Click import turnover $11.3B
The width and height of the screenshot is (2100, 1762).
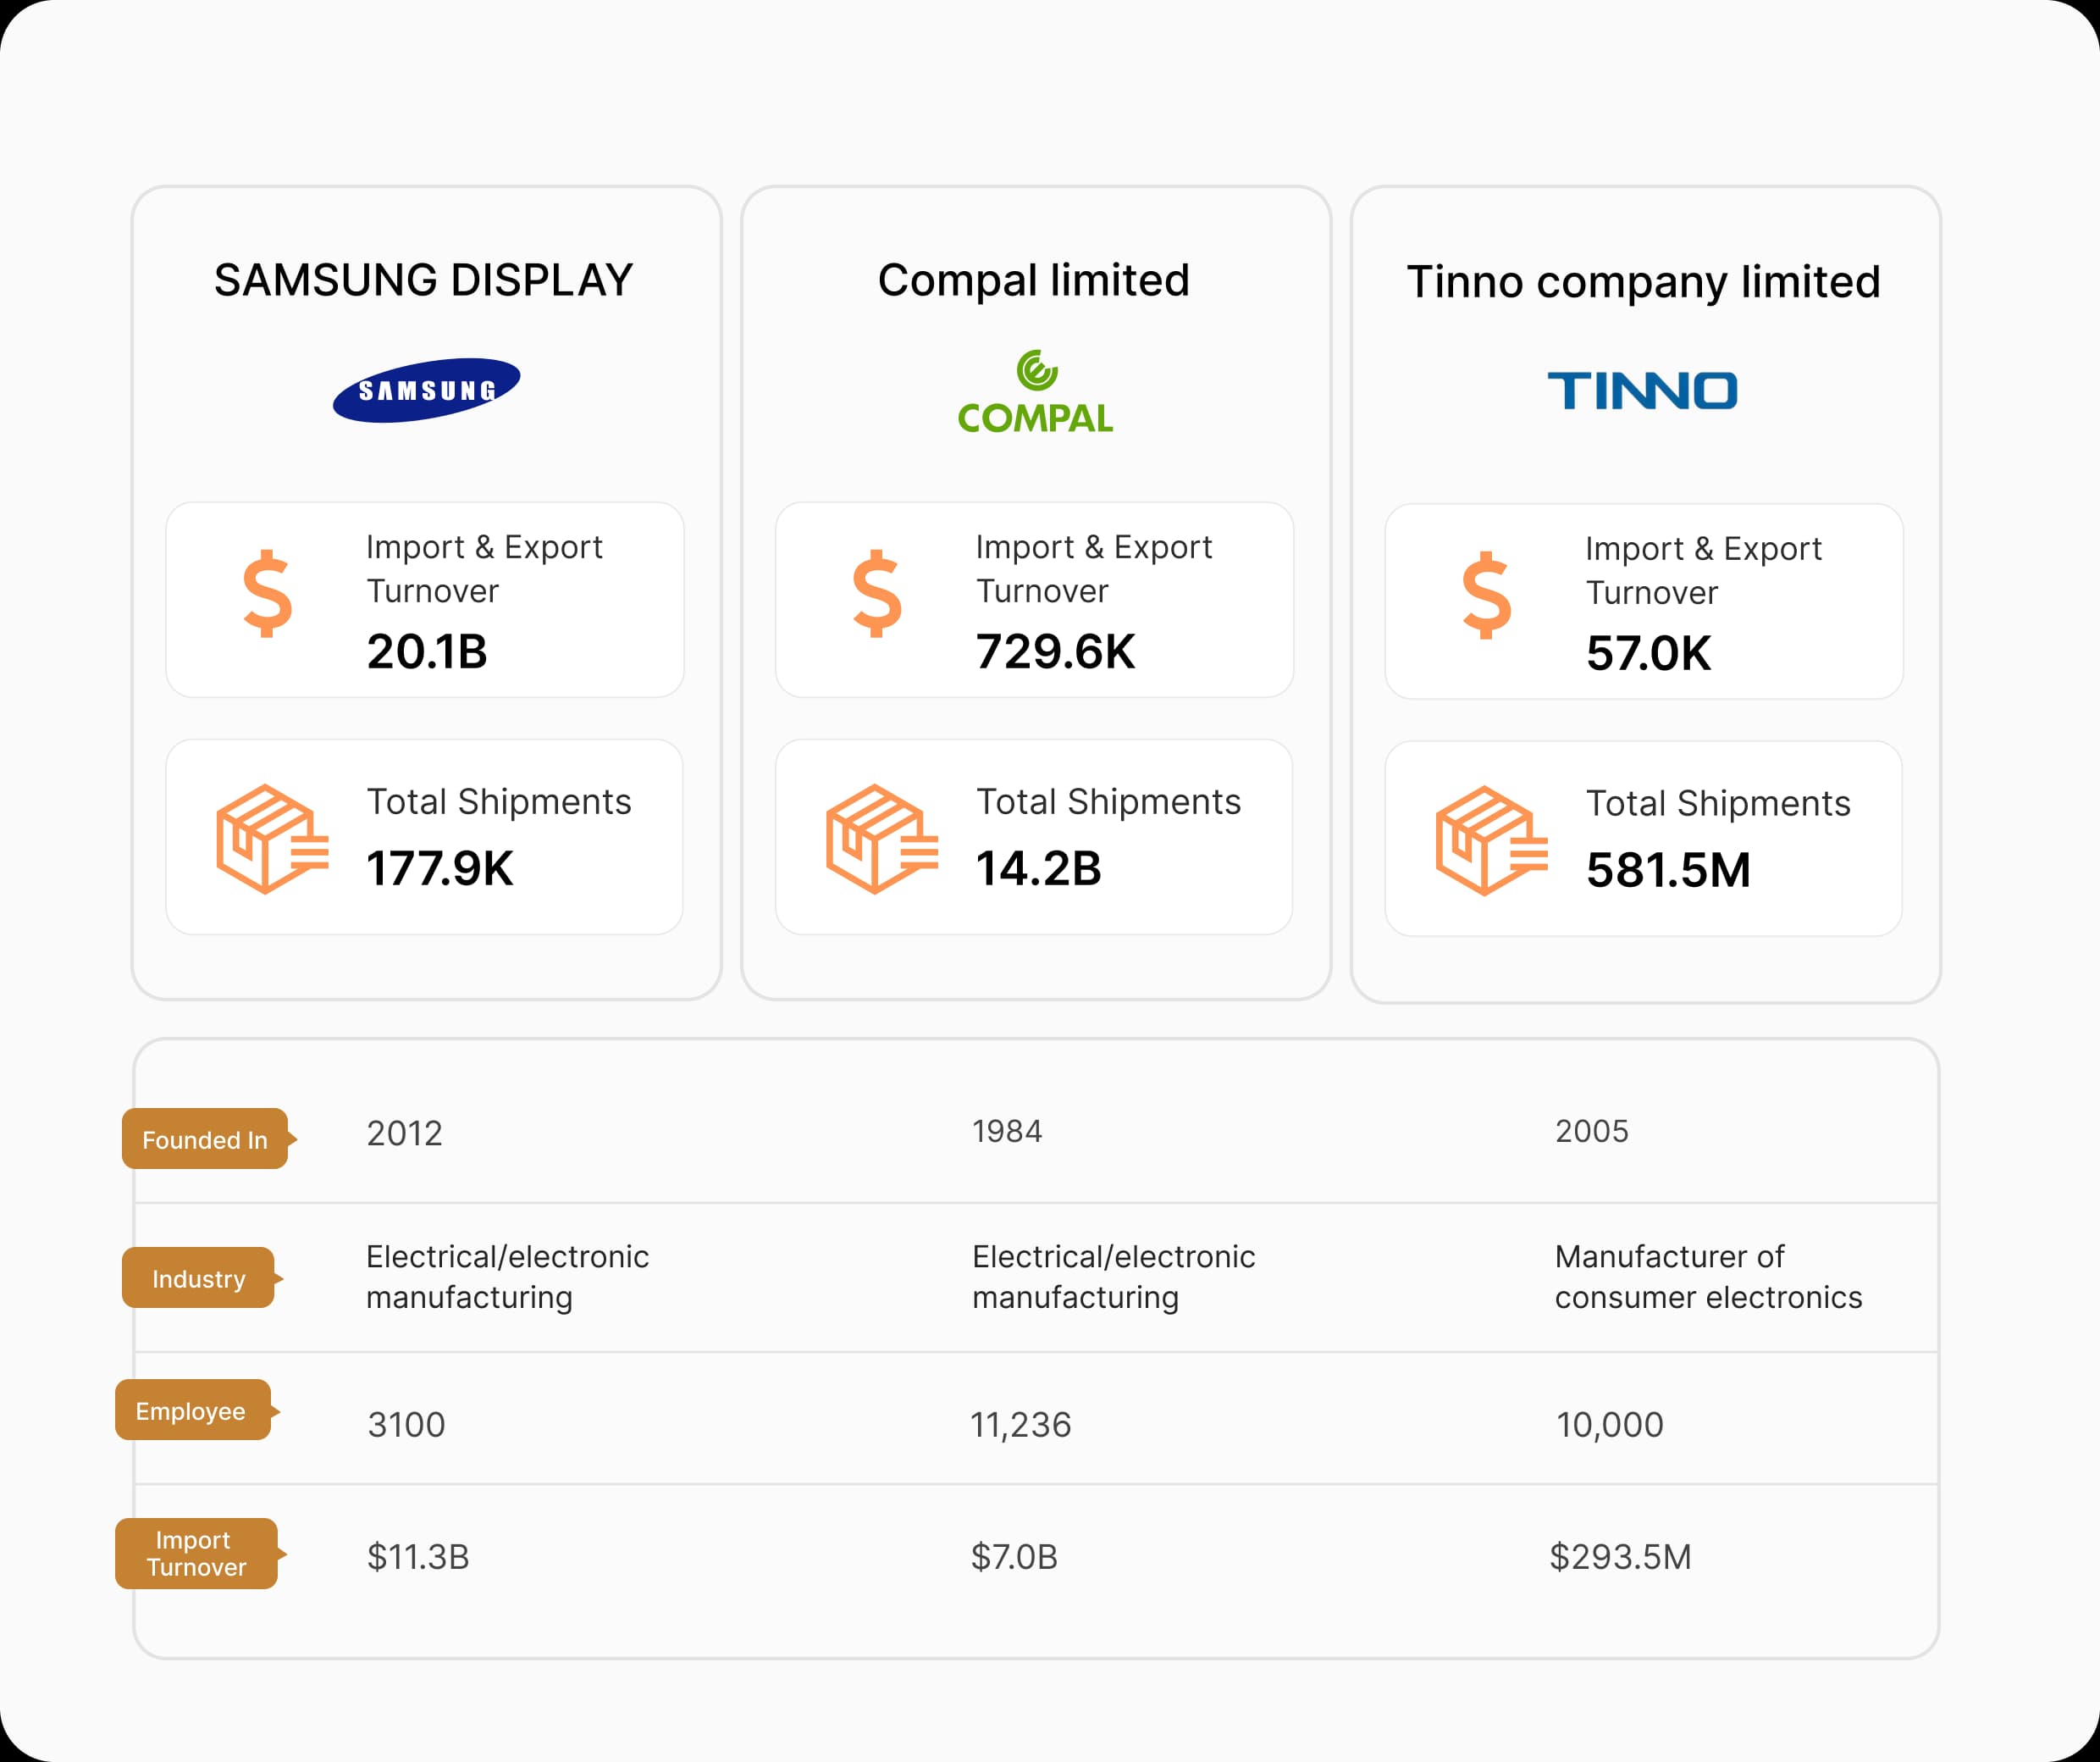418,1556
